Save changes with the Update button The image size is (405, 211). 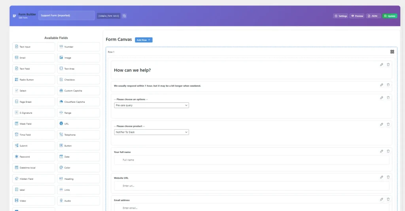(x=390, y=16)
